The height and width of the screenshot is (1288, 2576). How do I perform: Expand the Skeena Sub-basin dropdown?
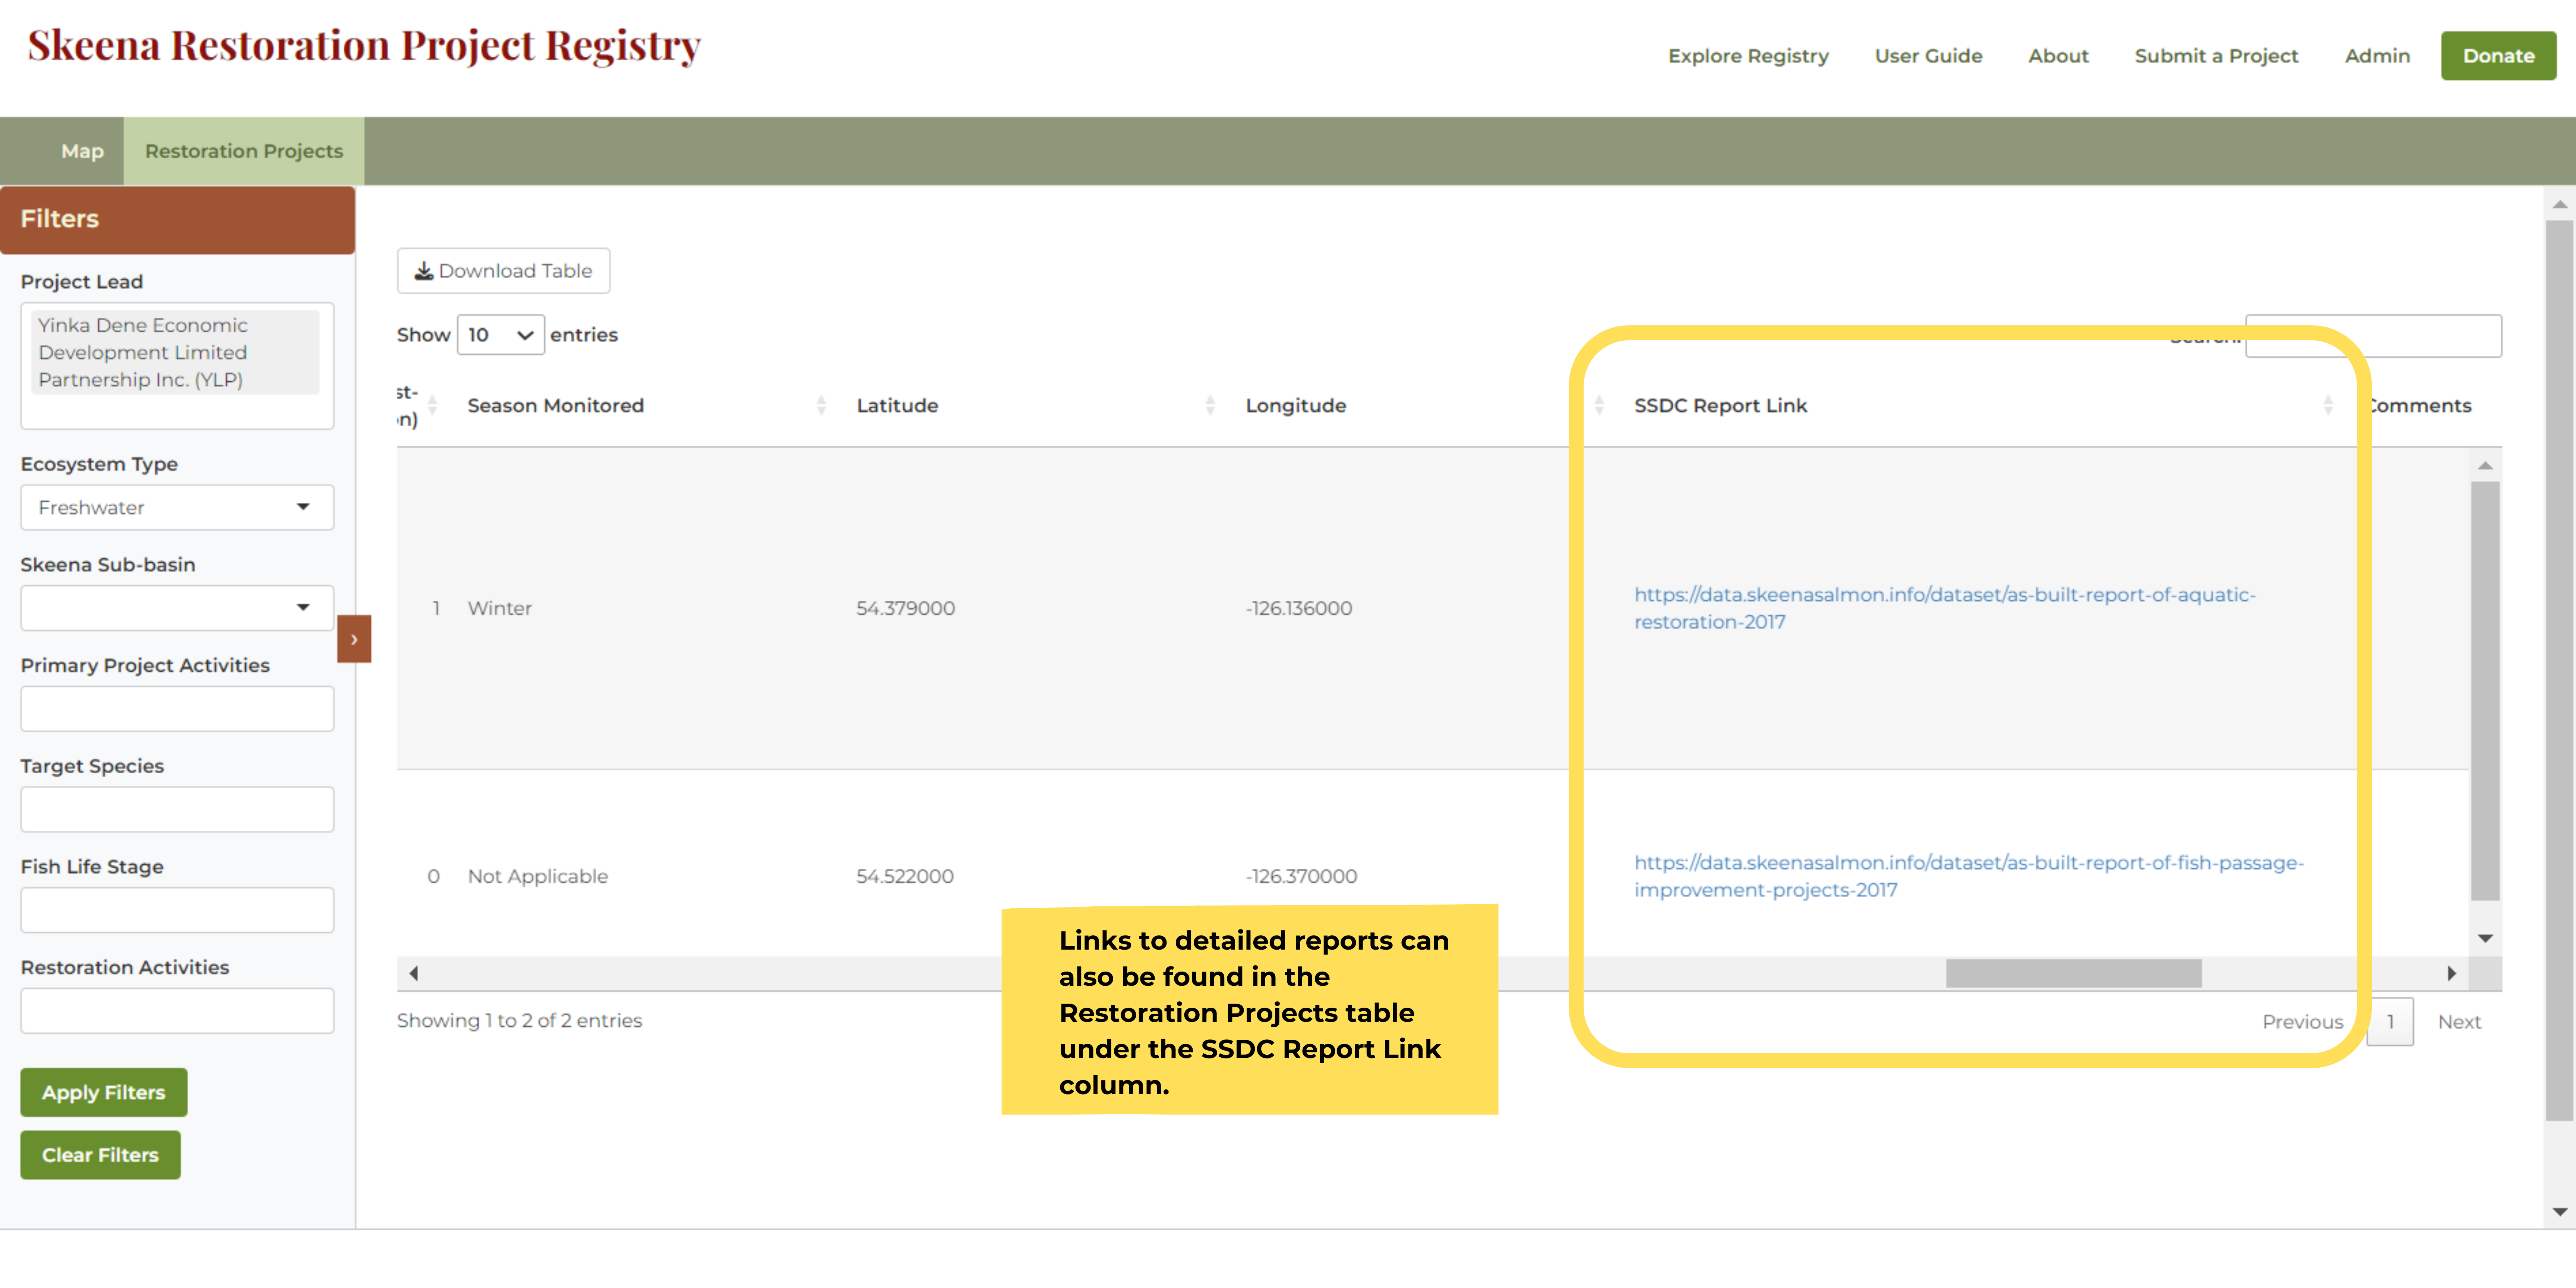pyautogui.click(x=177, y=608)
